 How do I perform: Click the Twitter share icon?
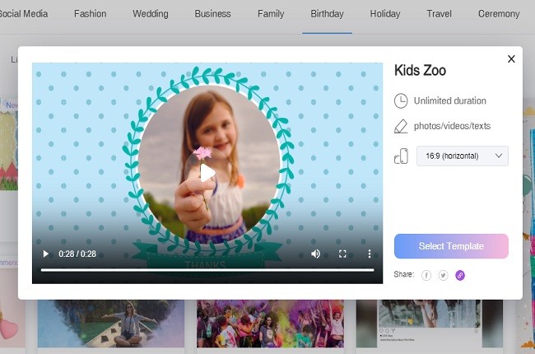[x=443, y=275]
